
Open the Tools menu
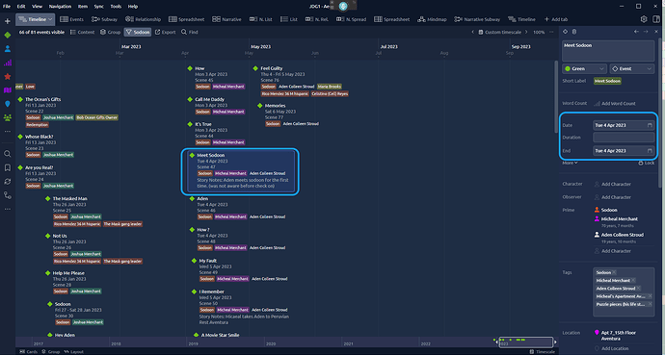click(x=116, y=7)
